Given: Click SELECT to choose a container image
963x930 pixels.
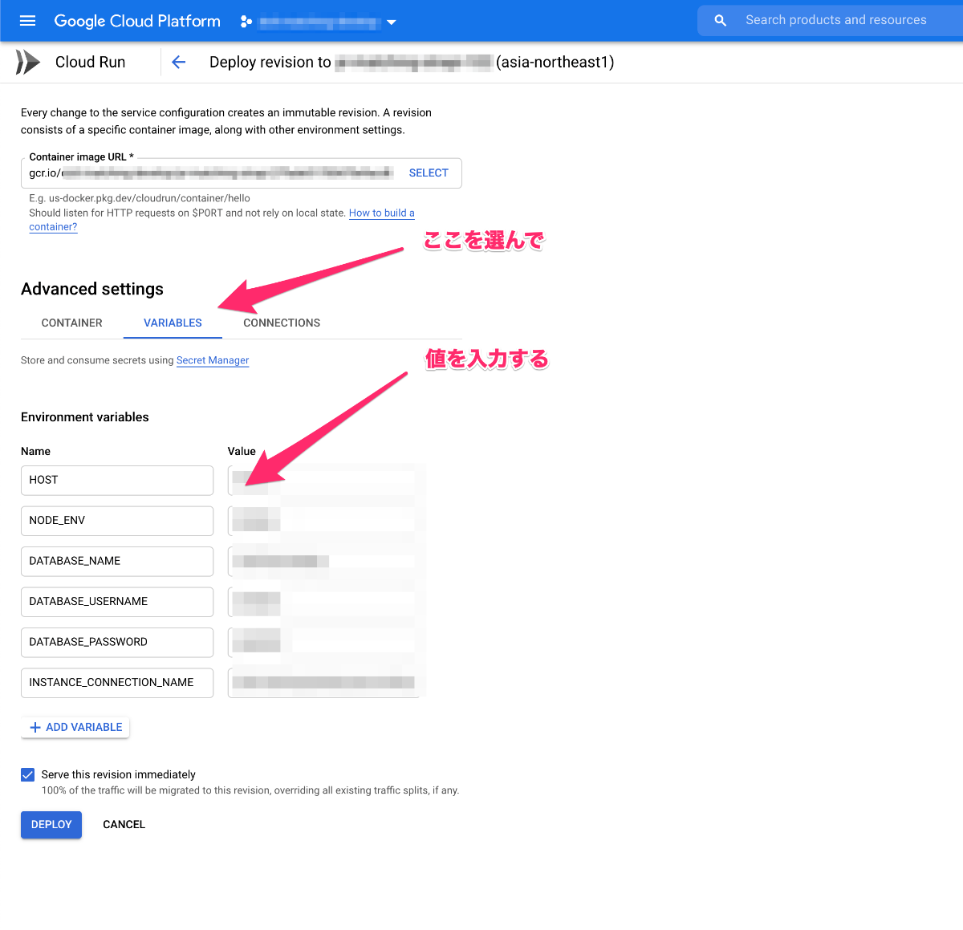Looking at the screenshot, I should tap(429, 173).
